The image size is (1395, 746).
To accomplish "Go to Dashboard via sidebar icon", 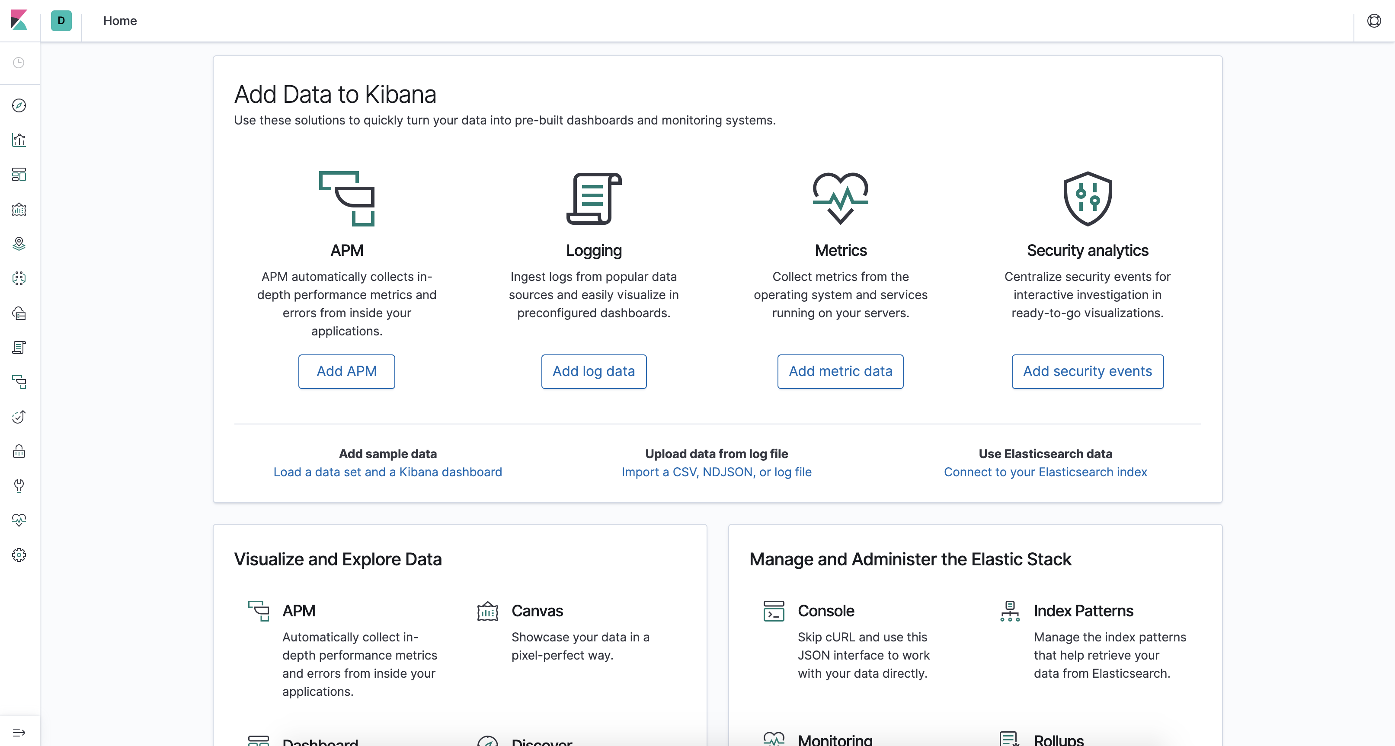I will 19,175.
